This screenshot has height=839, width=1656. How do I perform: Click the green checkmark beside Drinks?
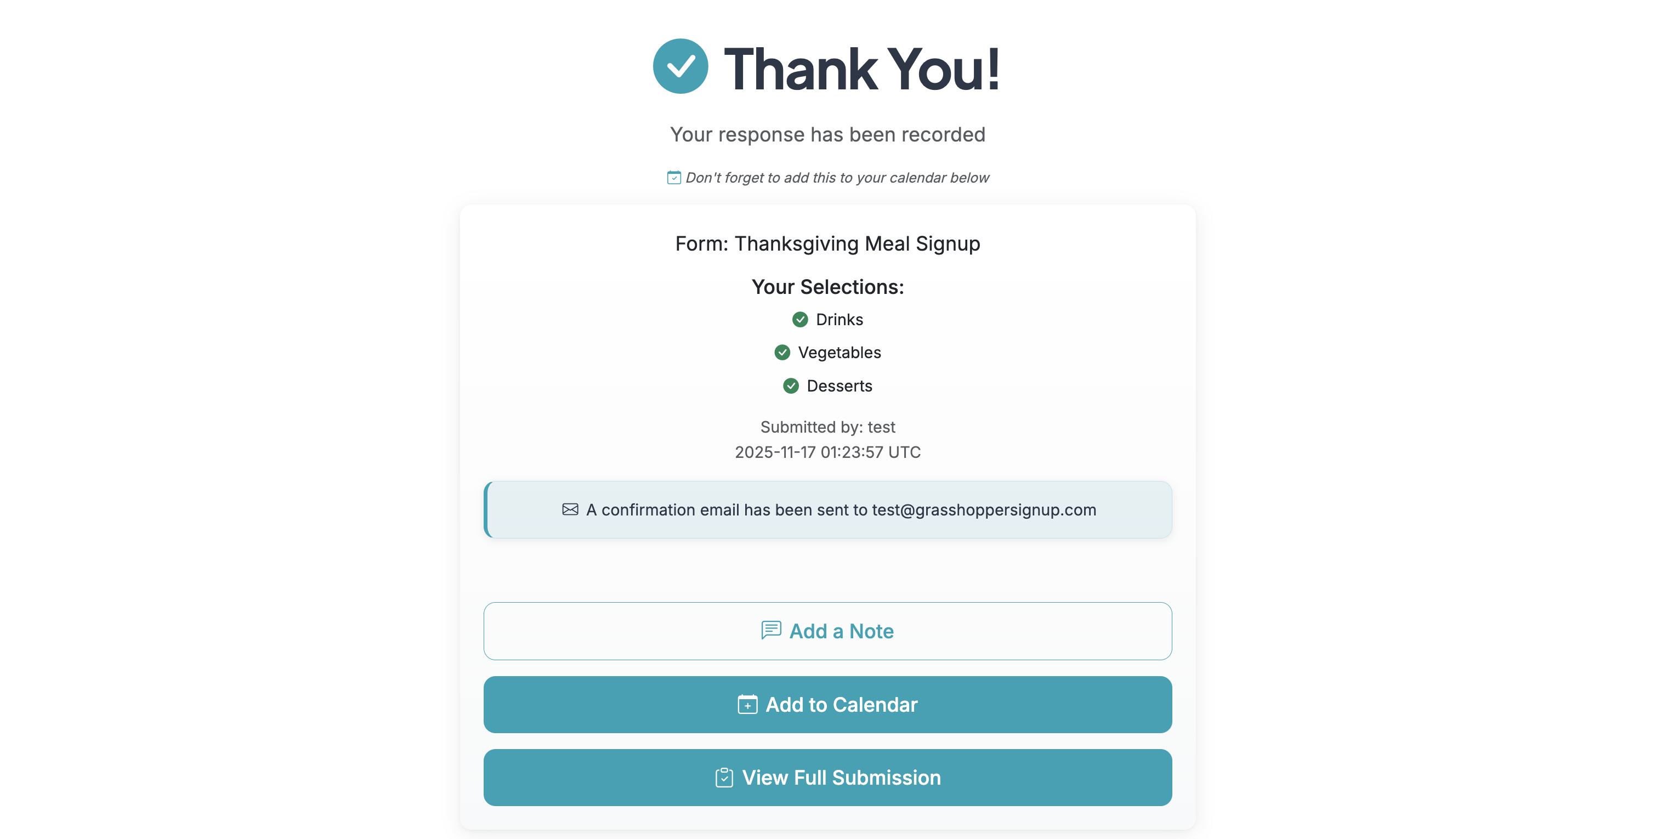click(799, 319)
